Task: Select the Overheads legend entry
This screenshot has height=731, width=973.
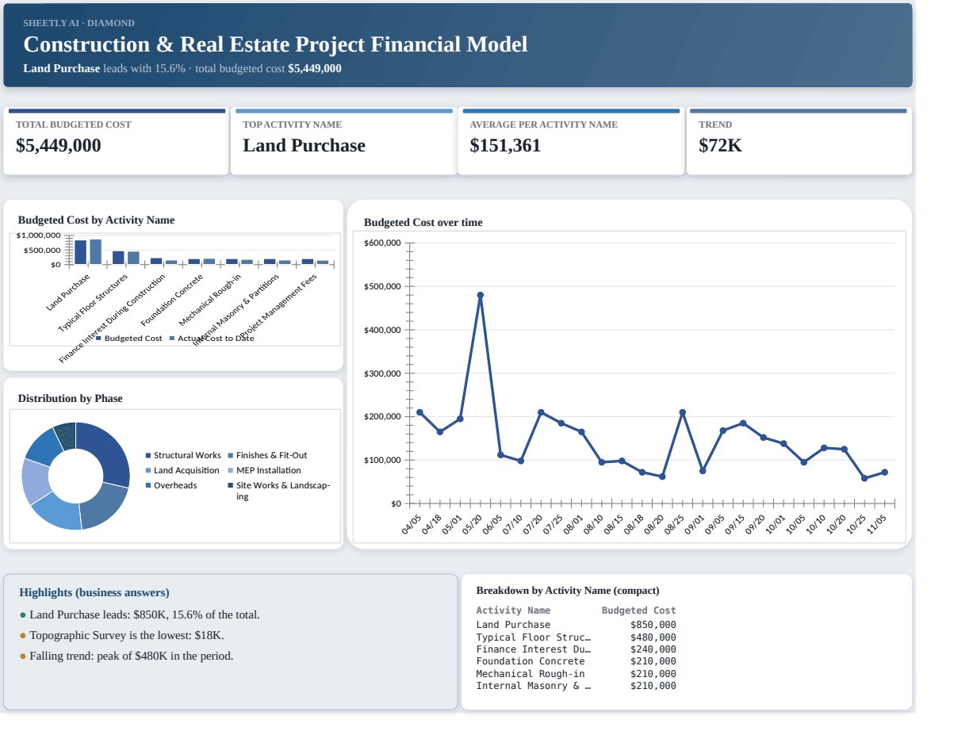Action: pyautogui.click(x=171, y=485)
